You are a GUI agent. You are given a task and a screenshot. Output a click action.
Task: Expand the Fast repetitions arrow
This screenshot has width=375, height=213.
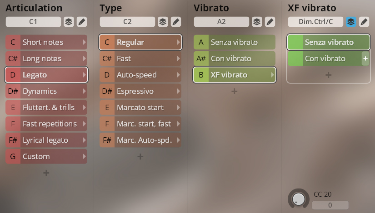(x=84, y=124)
